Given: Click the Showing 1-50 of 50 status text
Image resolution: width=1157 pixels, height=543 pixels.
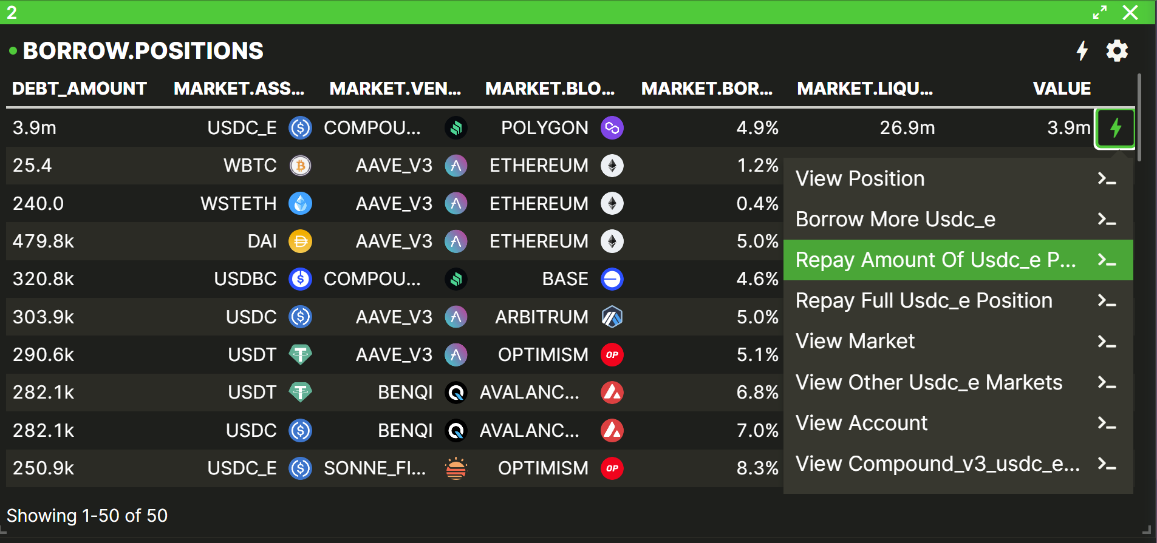Looking at the screenshot, I should (87, 516).
